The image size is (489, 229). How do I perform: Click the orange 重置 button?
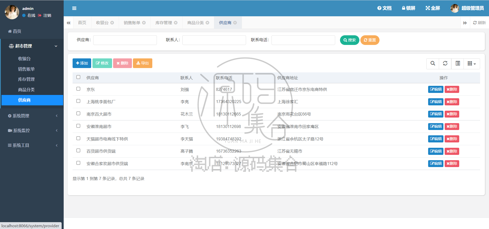coord(370,40)
